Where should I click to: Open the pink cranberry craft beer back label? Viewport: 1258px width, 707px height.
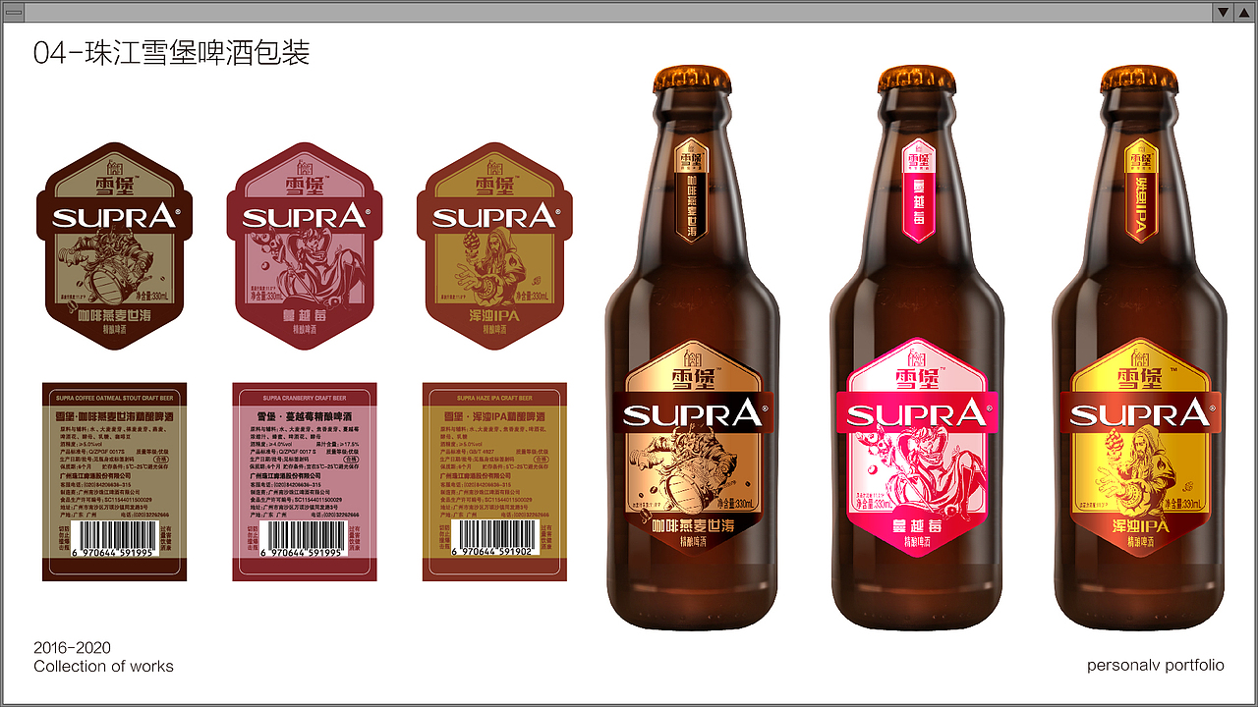(305, 481)
